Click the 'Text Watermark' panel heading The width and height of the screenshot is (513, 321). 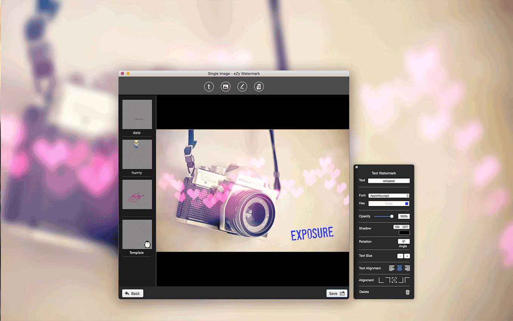[384, 173]
